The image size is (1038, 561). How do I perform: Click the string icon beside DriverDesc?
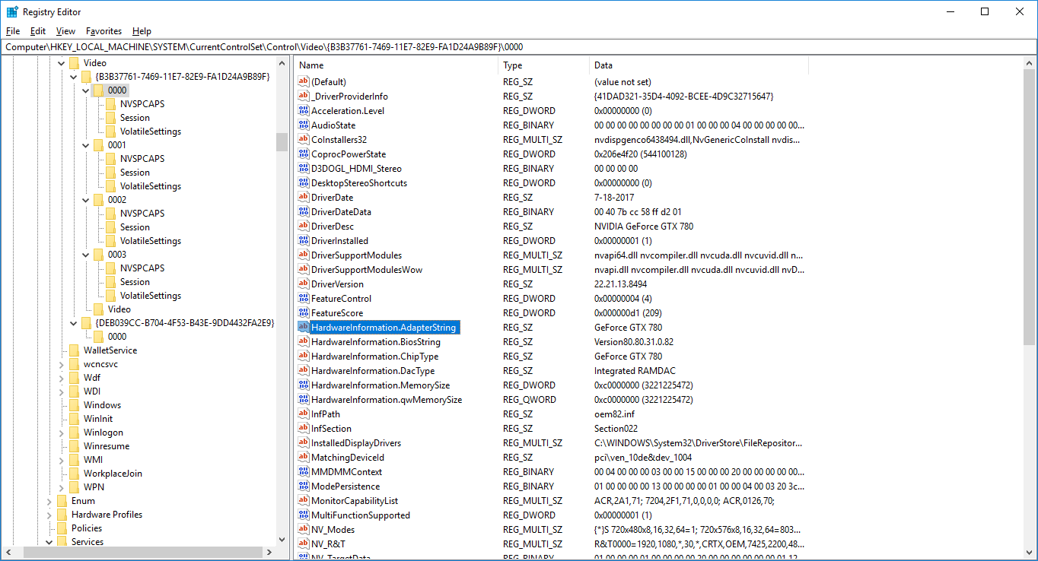[303, 227]
